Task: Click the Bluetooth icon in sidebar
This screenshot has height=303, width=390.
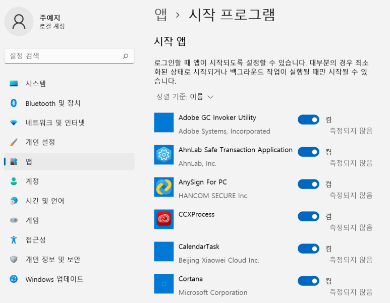Action: pyautogui.click(x=14, y=103)
